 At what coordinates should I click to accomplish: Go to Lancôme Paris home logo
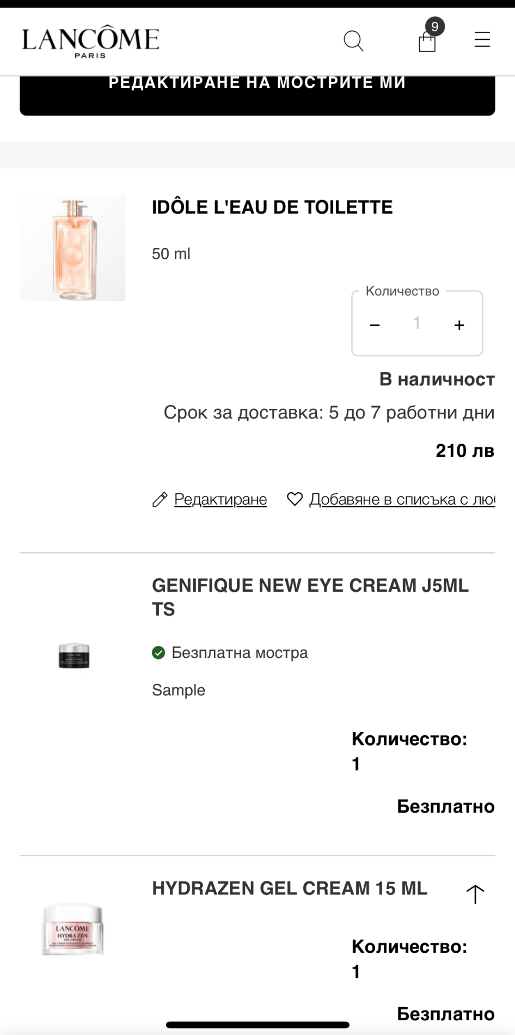click(90, 41)
